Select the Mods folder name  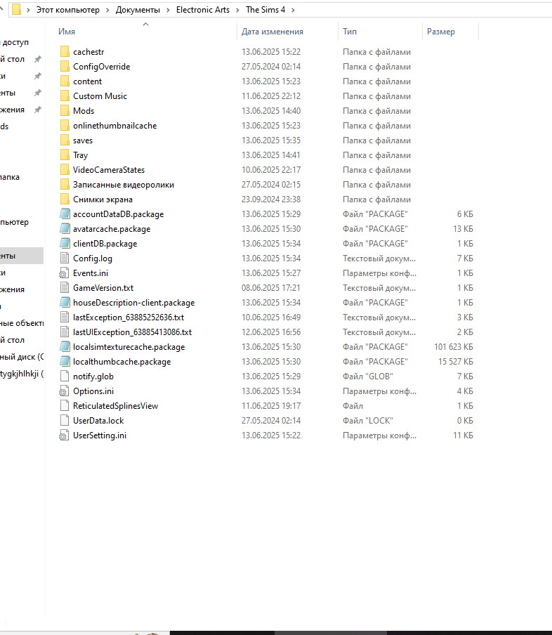pos(84,111)
